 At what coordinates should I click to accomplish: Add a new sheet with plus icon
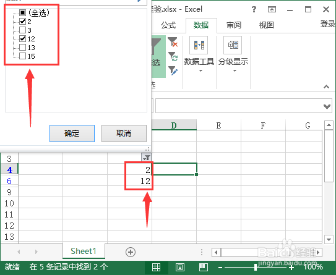pyautogui.click(x=131, y=252)
